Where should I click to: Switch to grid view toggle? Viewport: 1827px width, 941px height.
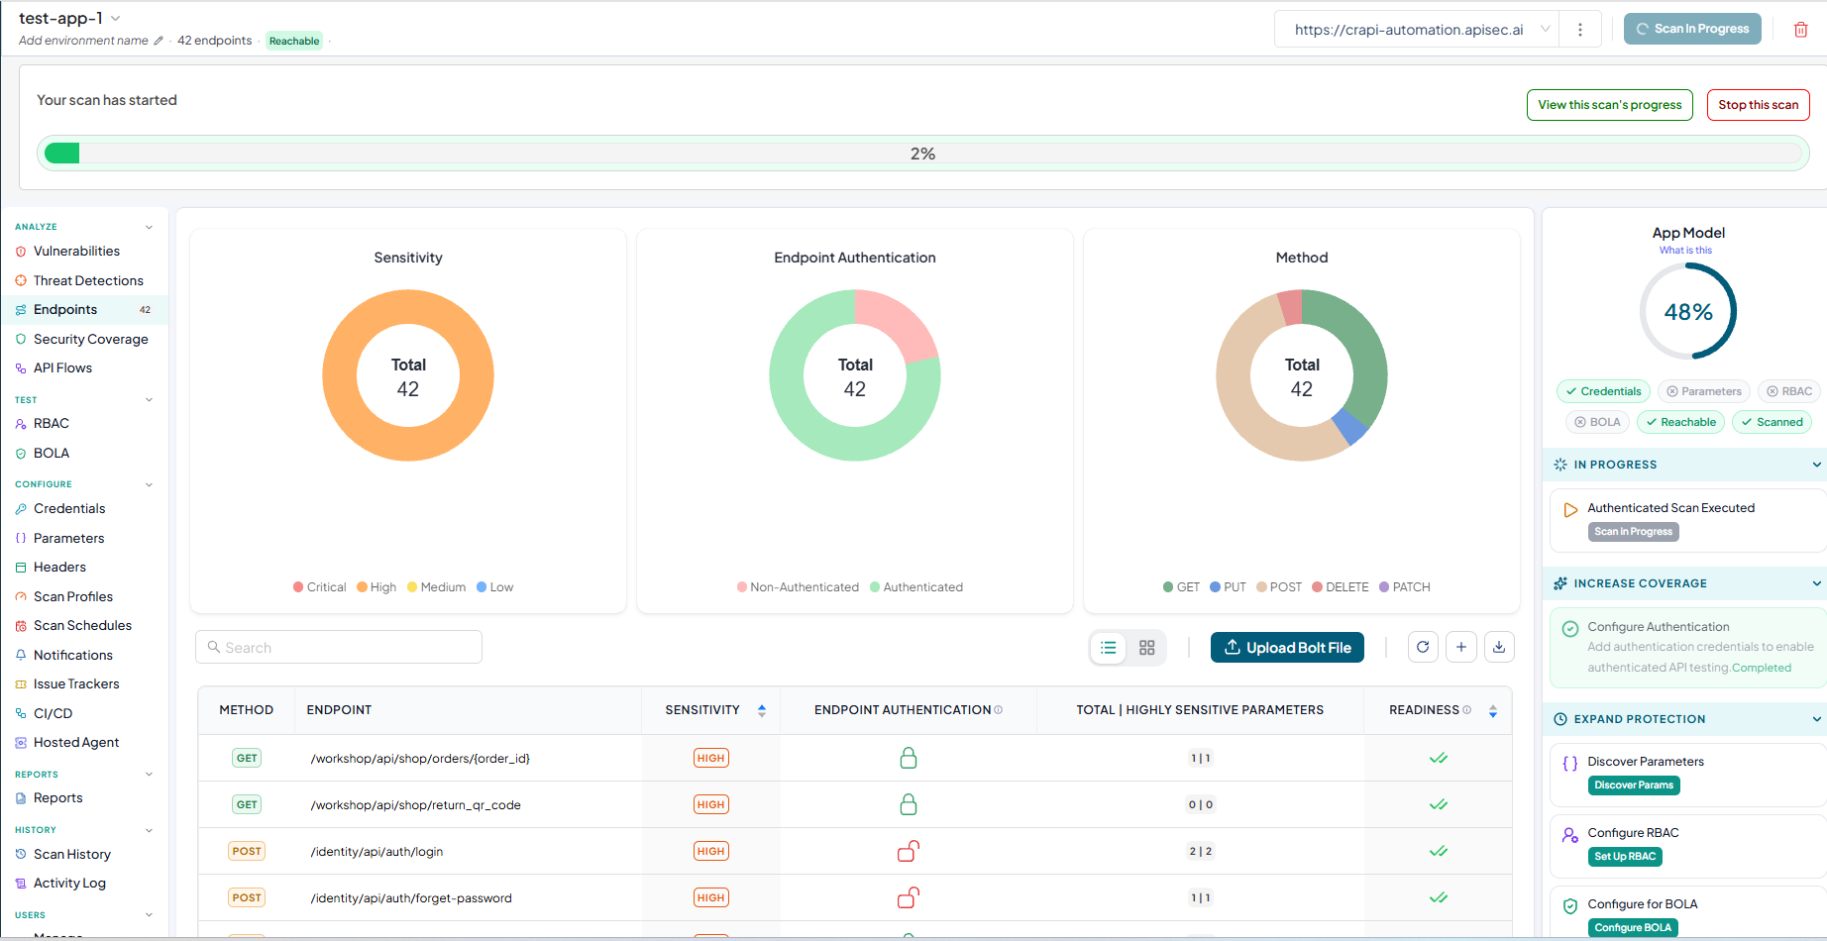[x=1147, y=648]
